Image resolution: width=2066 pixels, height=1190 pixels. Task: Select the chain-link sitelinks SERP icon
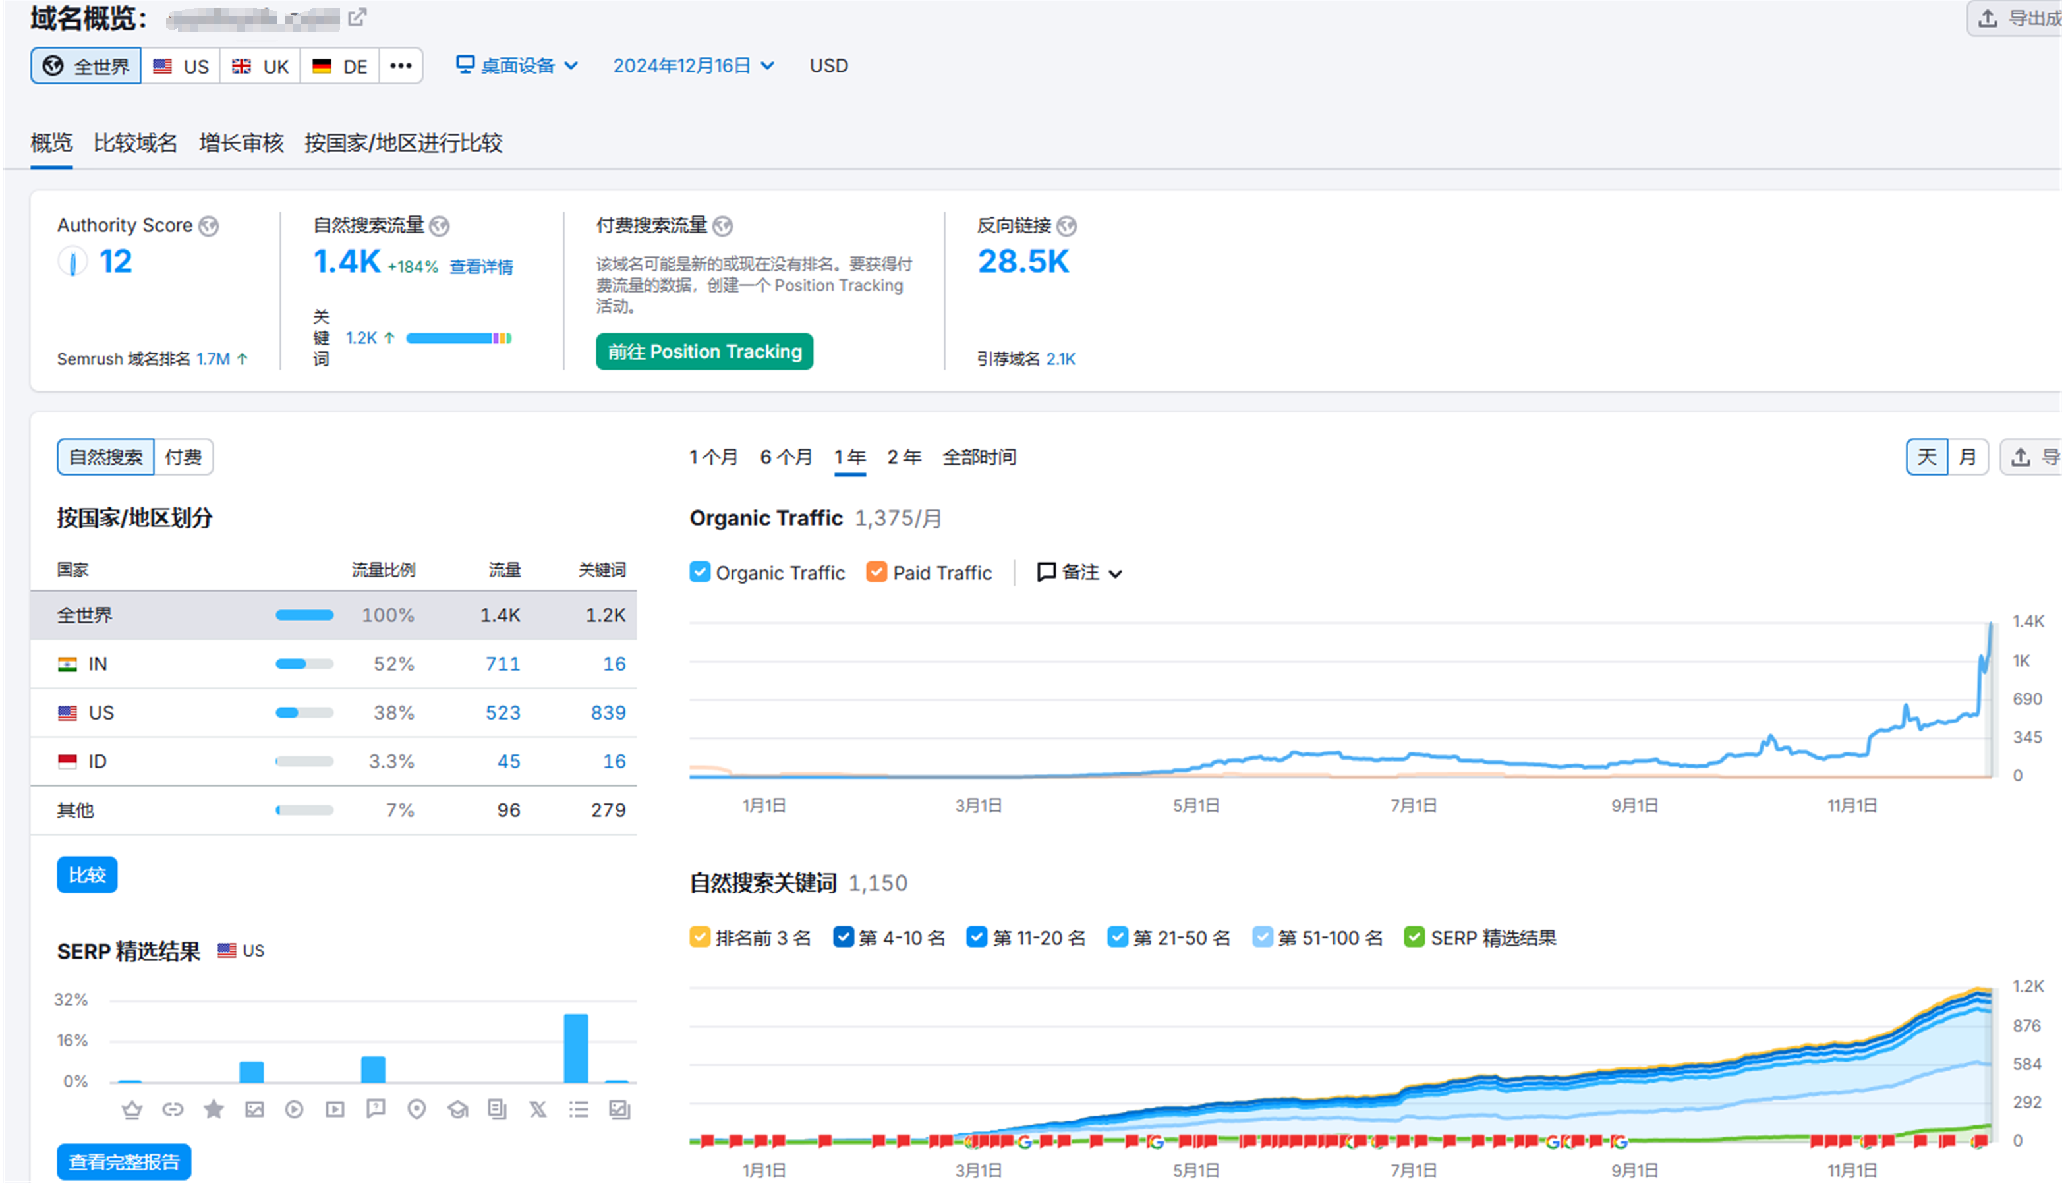173,1110
